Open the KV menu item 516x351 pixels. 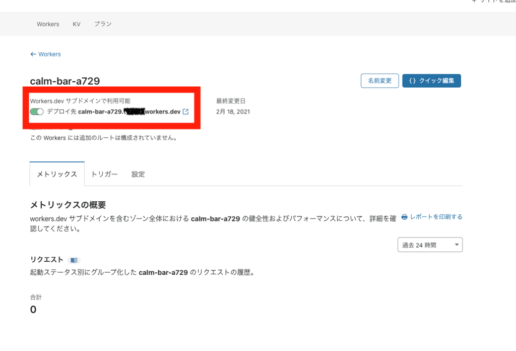point(77,24)
